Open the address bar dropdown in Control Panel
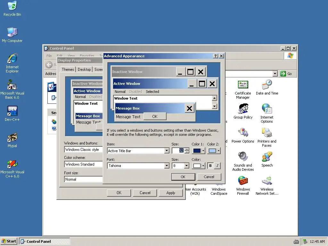The width and height of the screenshot is (328, 246). pyautogui.click(x=275, y=74)
